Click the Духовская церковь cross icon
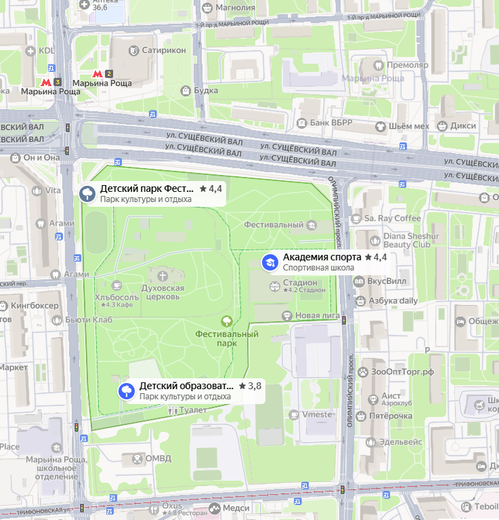This screenshot has width=499, height=520. coord(162,276)
